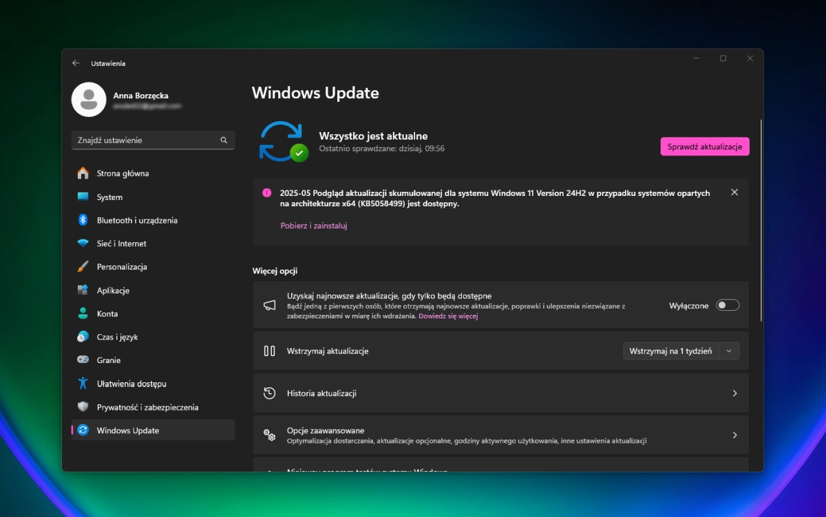Viewport: 826px width, 517px height.
Task: Open Strona główna settings page
Action: click(153, 173)
